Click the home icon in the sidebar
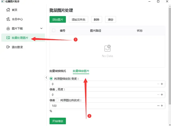 (x=8, y=10)
